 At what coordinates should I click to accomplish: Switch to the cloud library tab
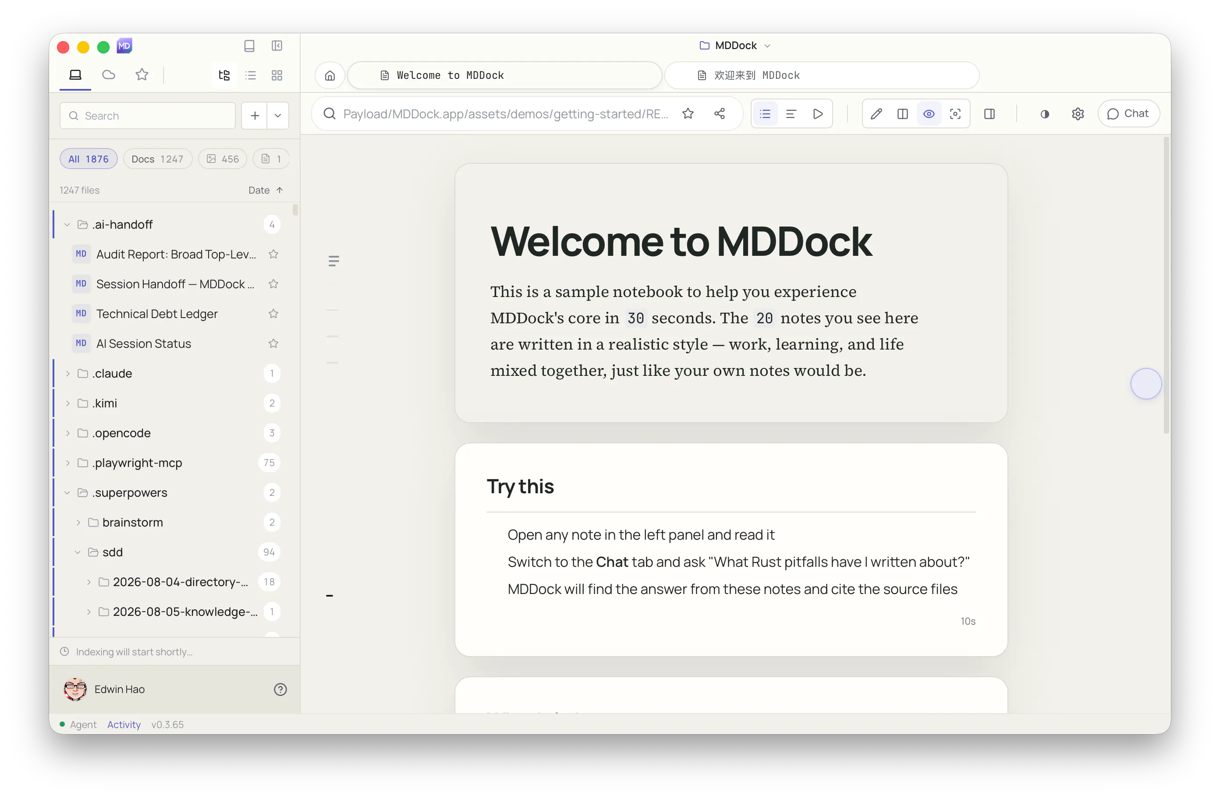109,75
